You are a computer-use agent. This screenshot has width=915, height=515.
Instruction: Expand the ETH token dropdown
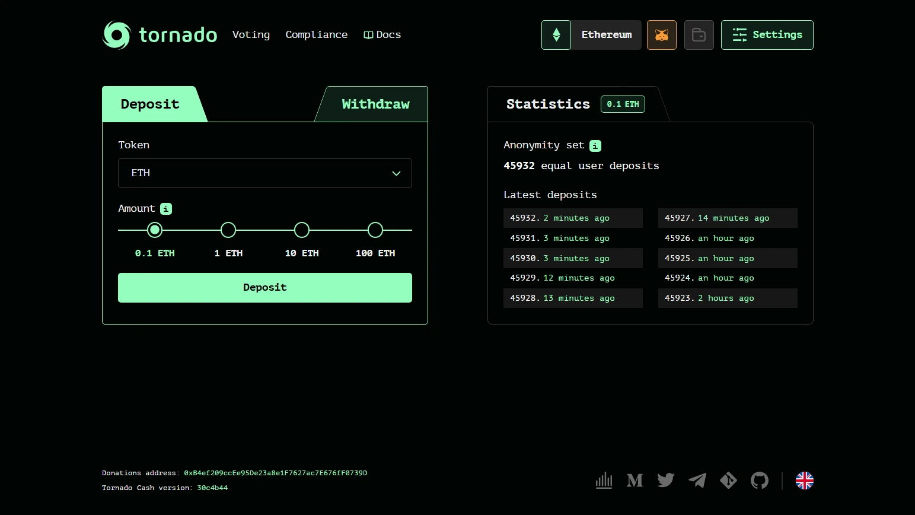click(264, 173)
